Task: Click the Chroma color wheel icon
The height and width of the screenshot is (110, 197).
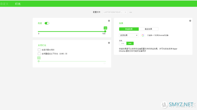Action: coord(143,36)
